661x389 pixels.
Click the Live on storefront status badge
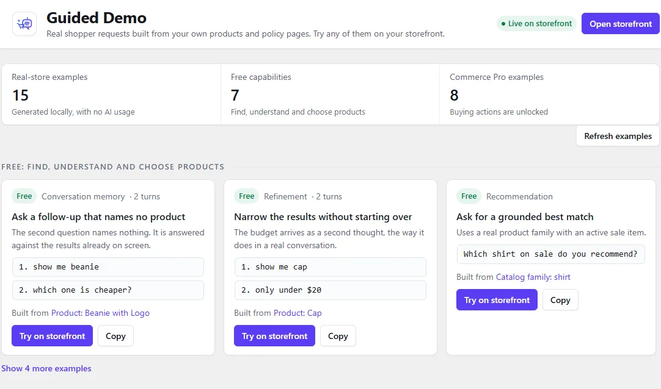tap(536, 24)
